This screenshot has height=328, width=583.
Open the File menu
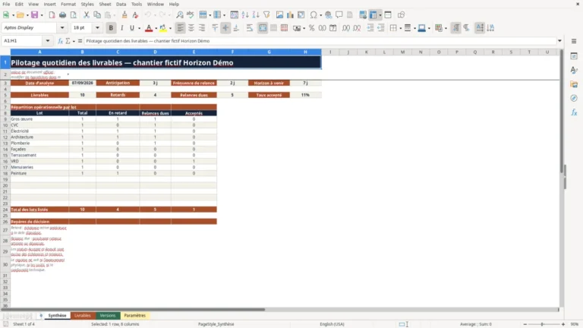click(x=6, y=4)
